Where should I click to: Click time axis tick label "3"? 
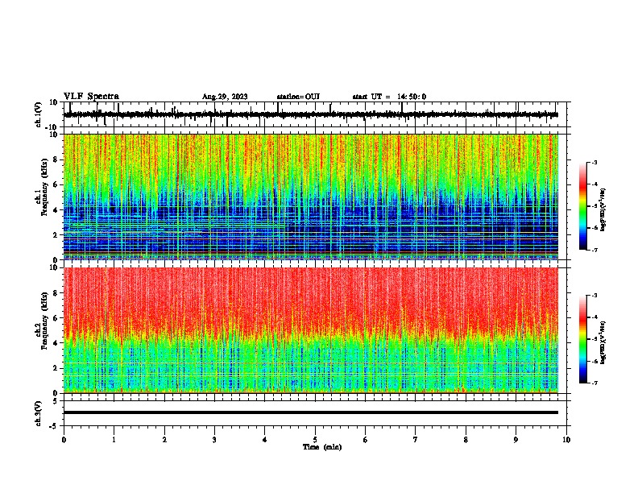(x=214, y=440)
